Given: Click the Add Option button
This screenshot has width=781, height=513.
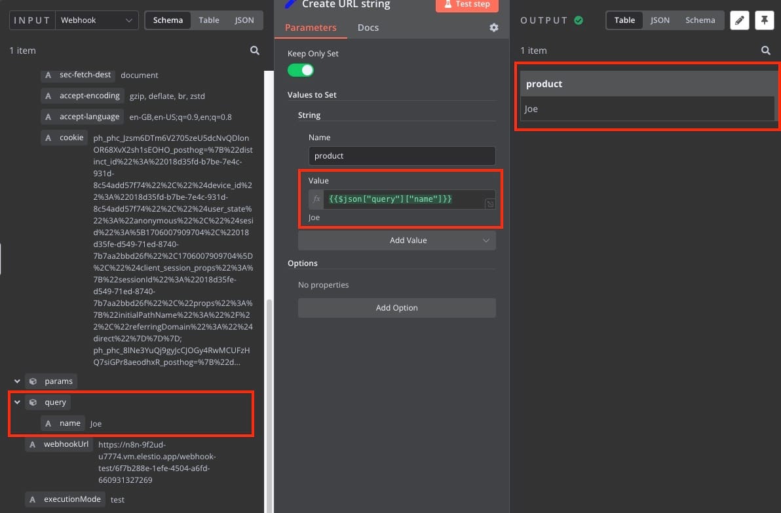Looking at the screenshot, I should click(396, 308).
